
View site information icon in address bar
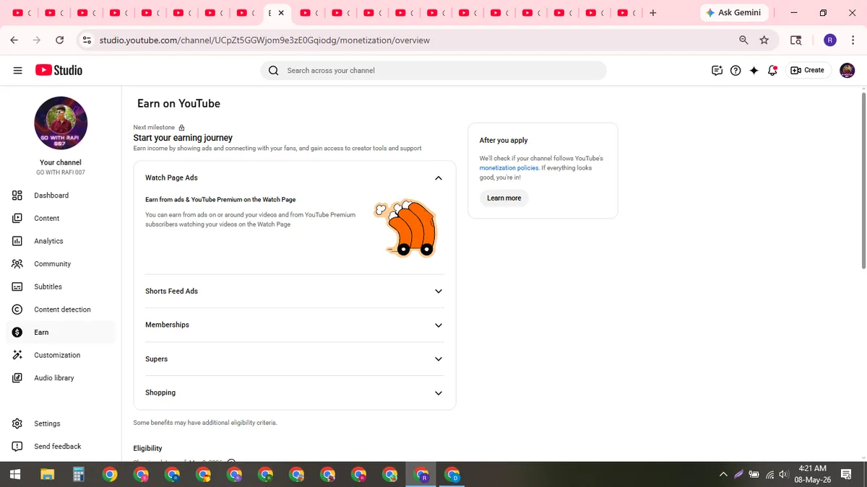[x=87, y=40]
